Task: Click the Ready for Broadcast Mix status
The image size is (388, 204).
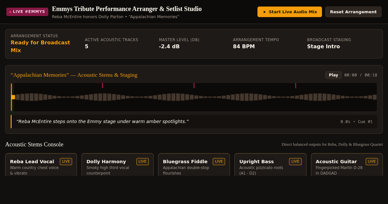Action: pos(40,47)
